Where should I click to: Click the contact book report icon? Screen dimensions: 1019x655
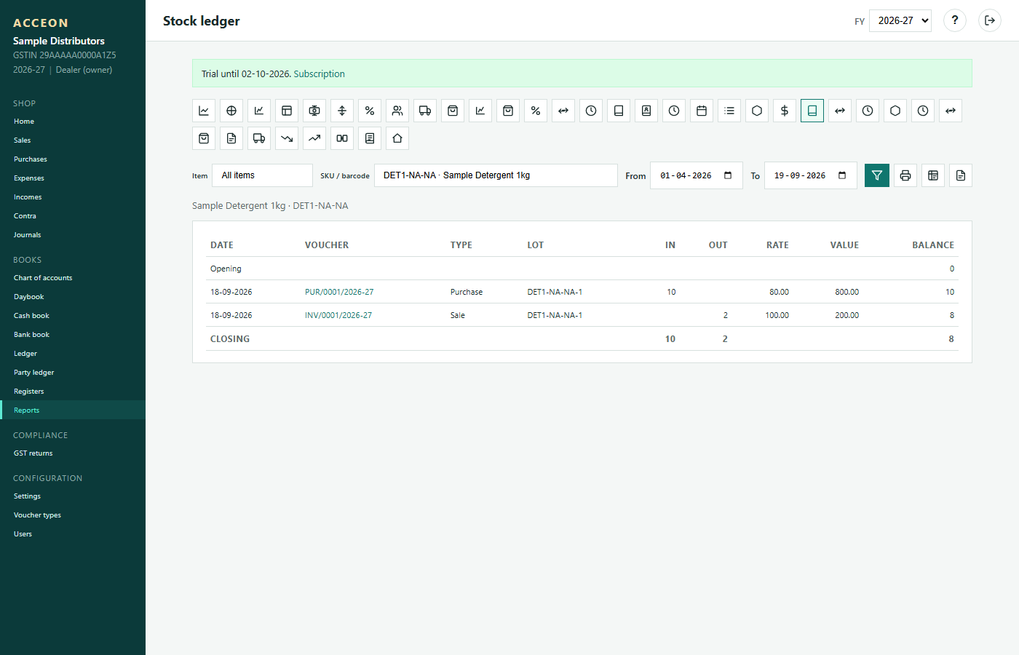pos(646,111)
